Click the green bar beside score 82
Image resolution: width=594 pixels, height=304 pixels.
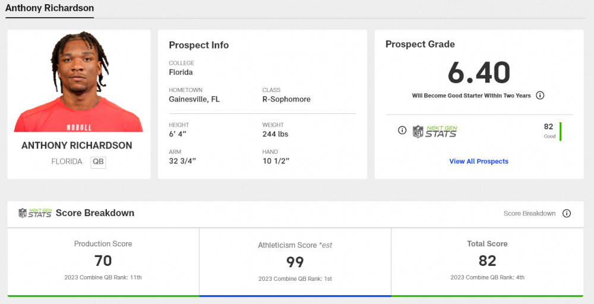pyautogui.click(x=560, y=131)
